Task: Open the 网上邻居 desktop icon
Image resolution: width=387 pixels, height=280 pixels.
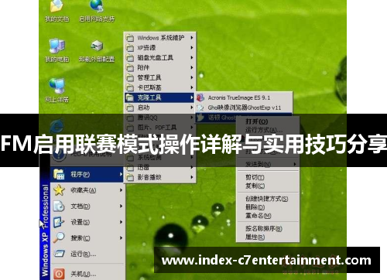Action: 57,90
